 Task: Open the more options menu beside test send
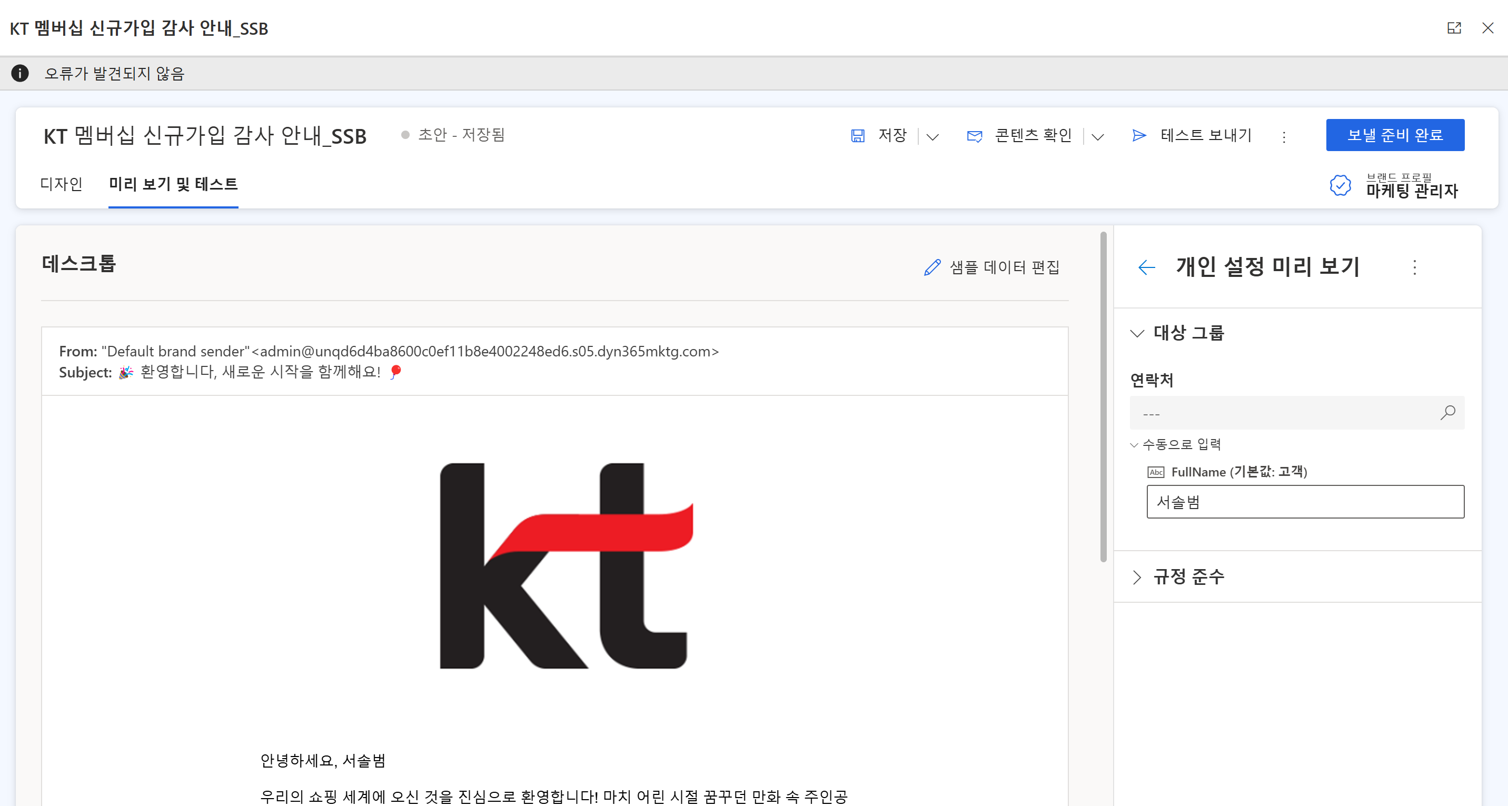[x=1284, y=137]
